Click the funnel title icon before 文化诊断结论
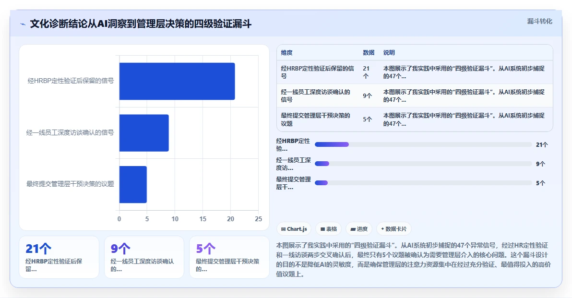 click(23, 24)
